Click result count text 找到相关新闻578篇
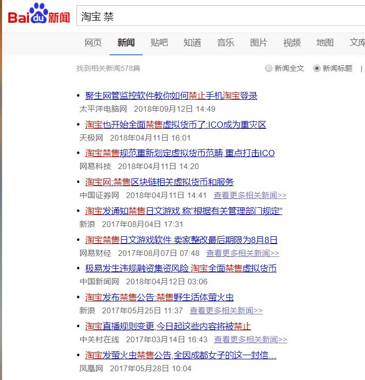 (109, 68)
